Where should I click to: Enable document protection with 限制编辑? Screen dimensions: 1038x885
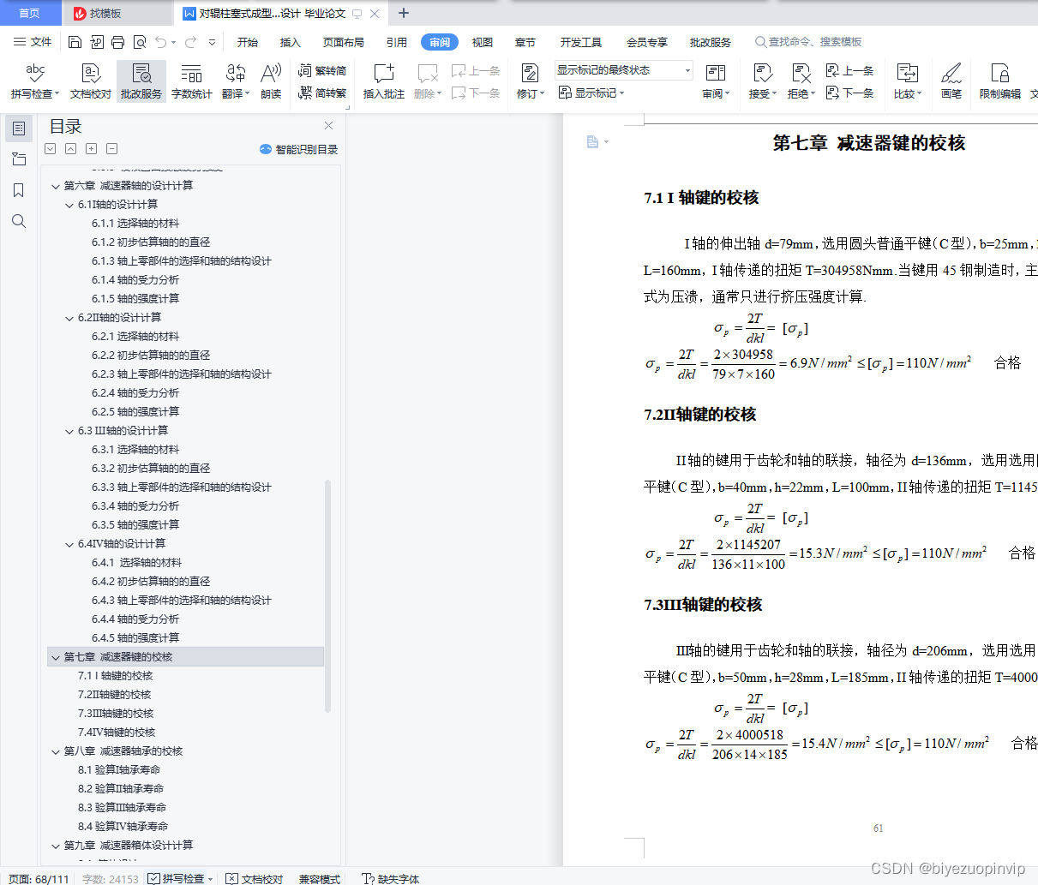pyautogui.click(x=999, y=81)
